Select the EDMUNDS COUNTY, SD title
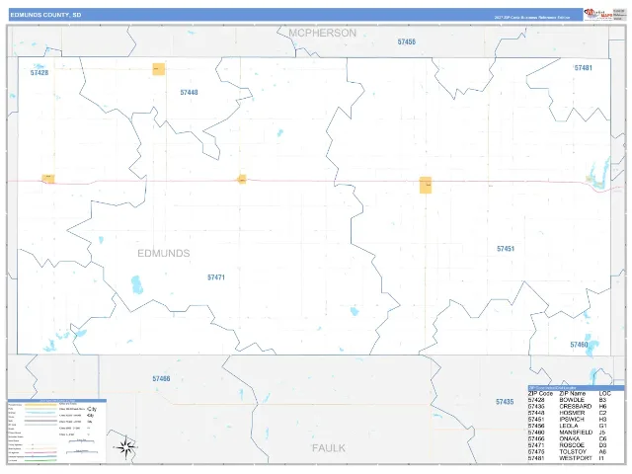 [45, 15]
